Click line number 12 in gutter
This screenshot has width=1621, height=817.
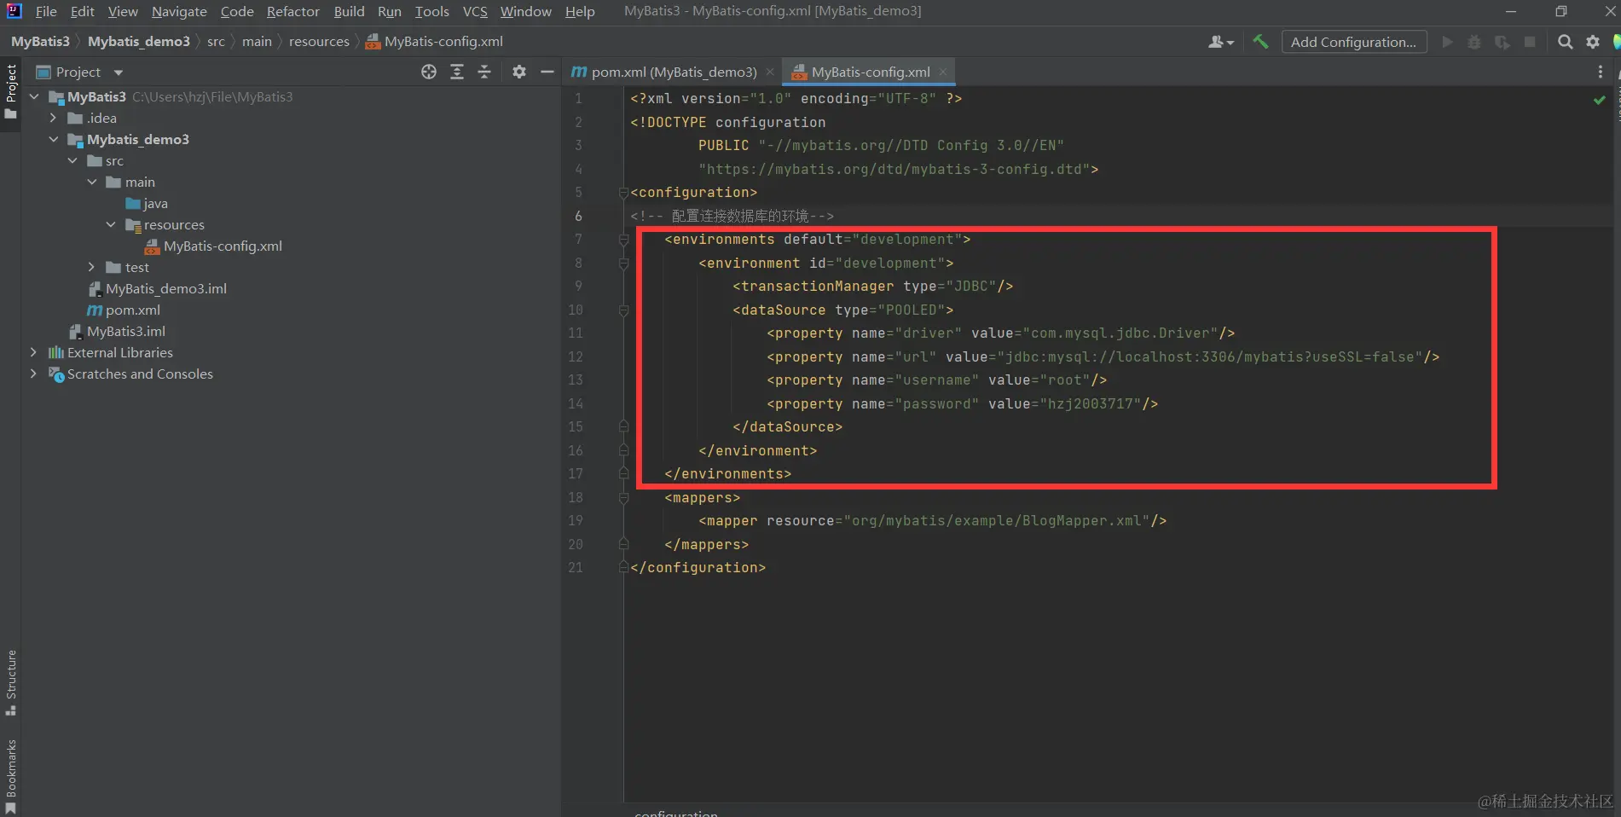(576, 356)
